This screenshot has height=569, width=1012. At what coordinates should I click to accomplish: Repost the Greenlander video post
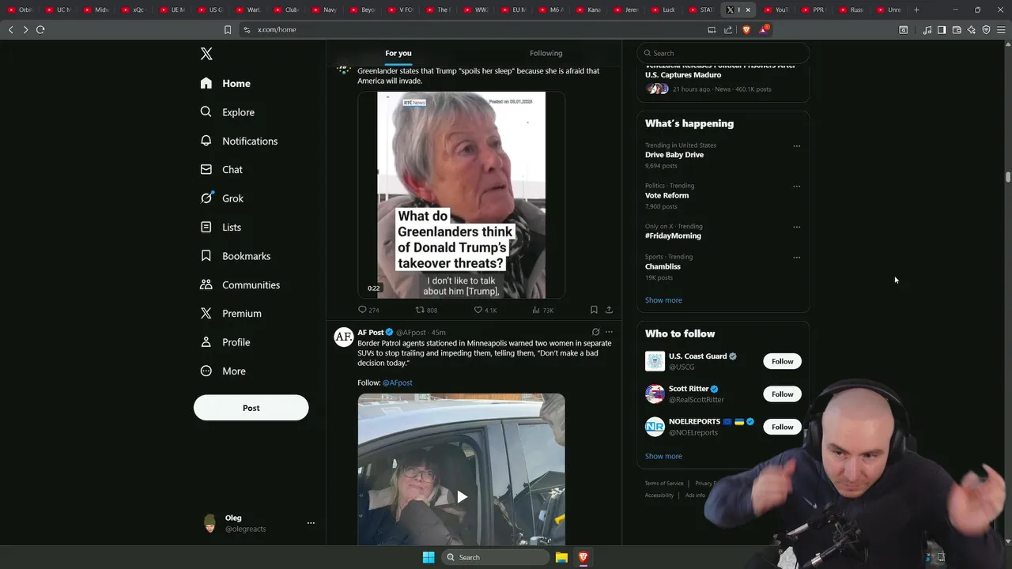[x=427, y=310]
